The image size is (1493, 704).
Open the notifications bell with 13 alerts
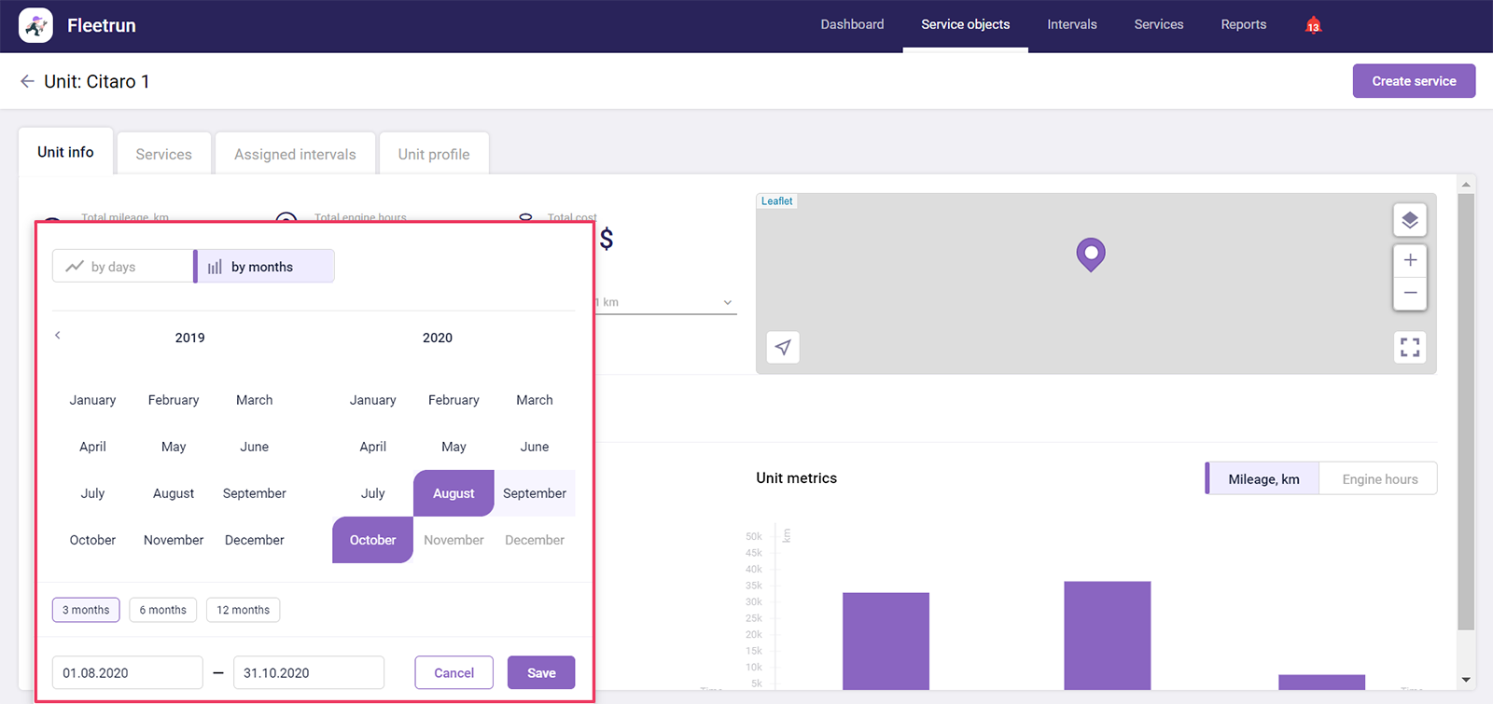1313,25
